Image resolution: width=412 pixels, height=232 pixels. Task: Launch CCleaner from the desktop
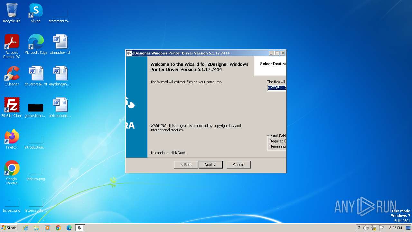12,76
